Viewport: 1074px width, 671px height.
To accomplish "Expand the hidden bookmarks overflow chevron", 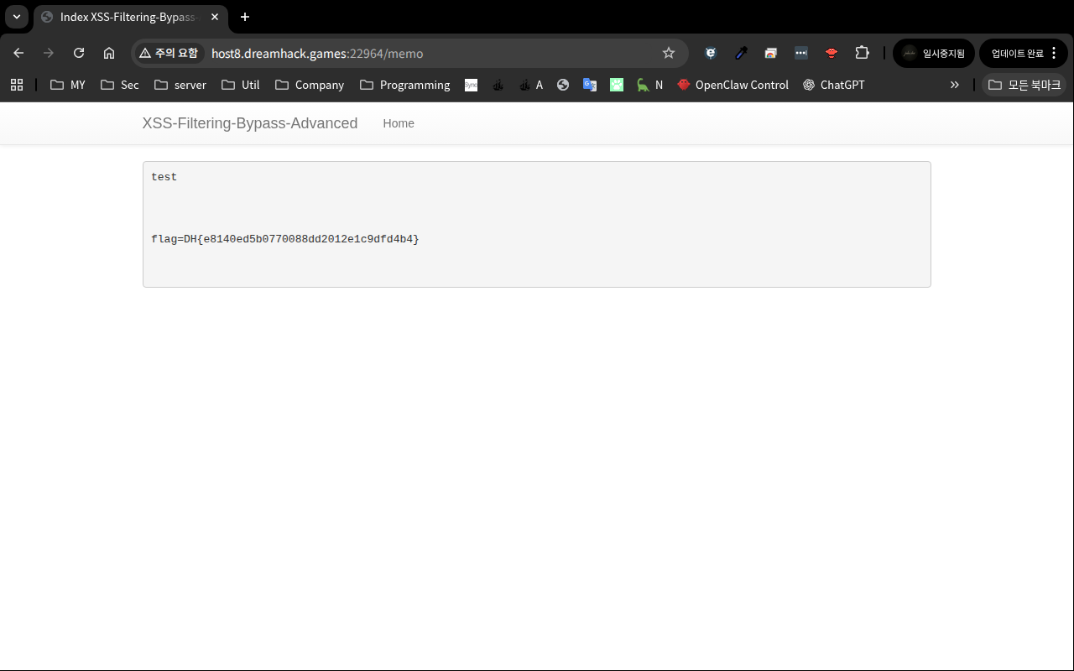I will click(x=954, y=85).
